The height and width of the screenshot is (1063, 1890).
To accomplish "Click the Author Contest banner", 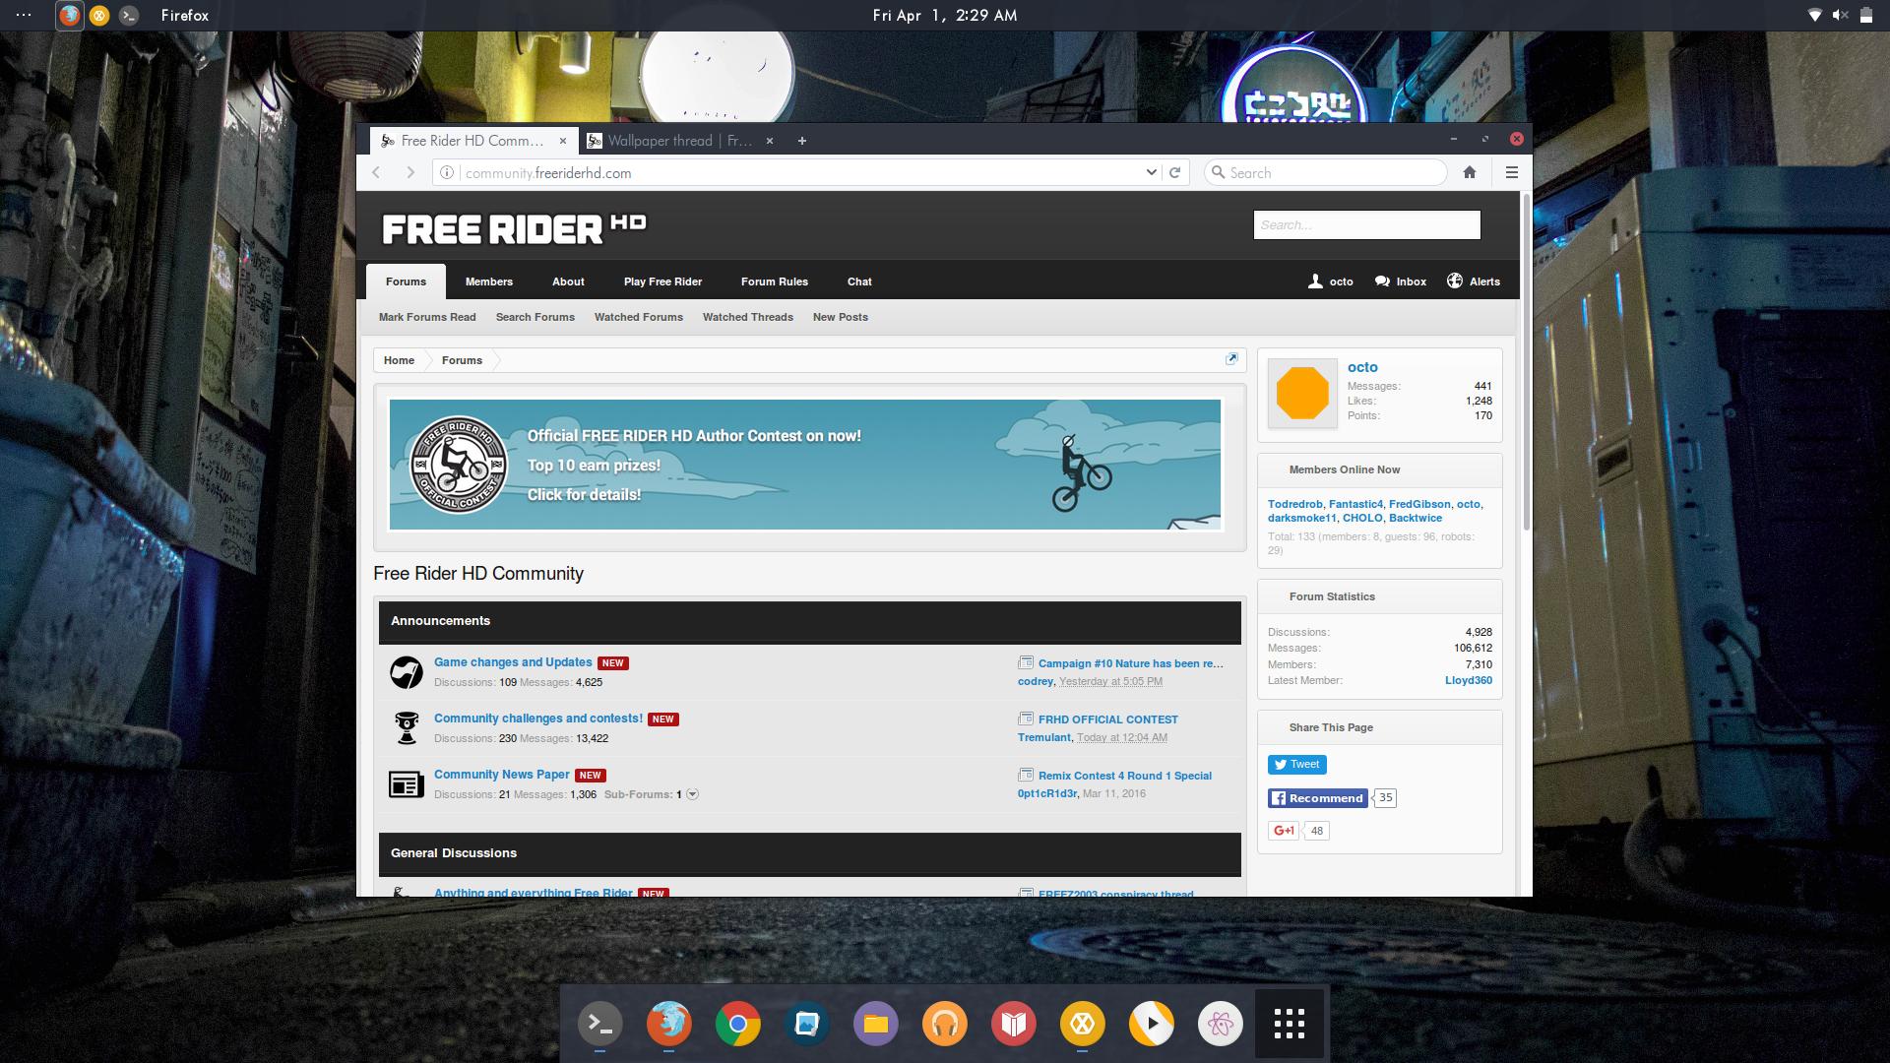I will pos(805,465).
